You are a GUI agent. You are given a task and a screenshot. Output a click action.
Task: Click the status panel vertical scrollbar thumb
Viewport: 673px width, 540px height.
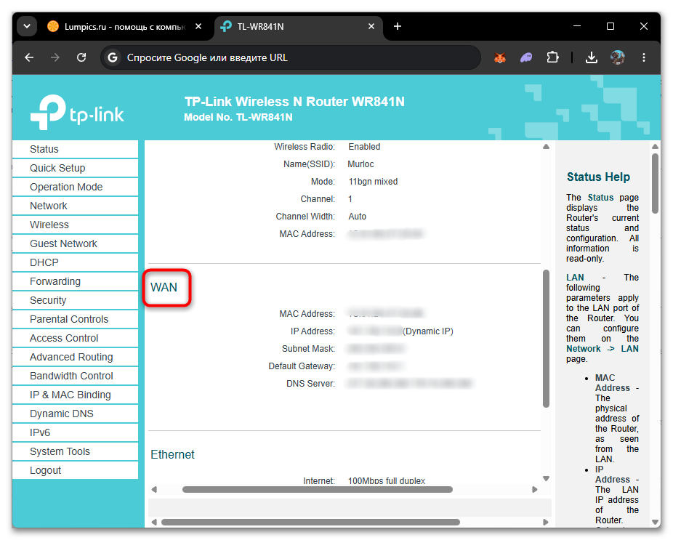coord(546,338)
